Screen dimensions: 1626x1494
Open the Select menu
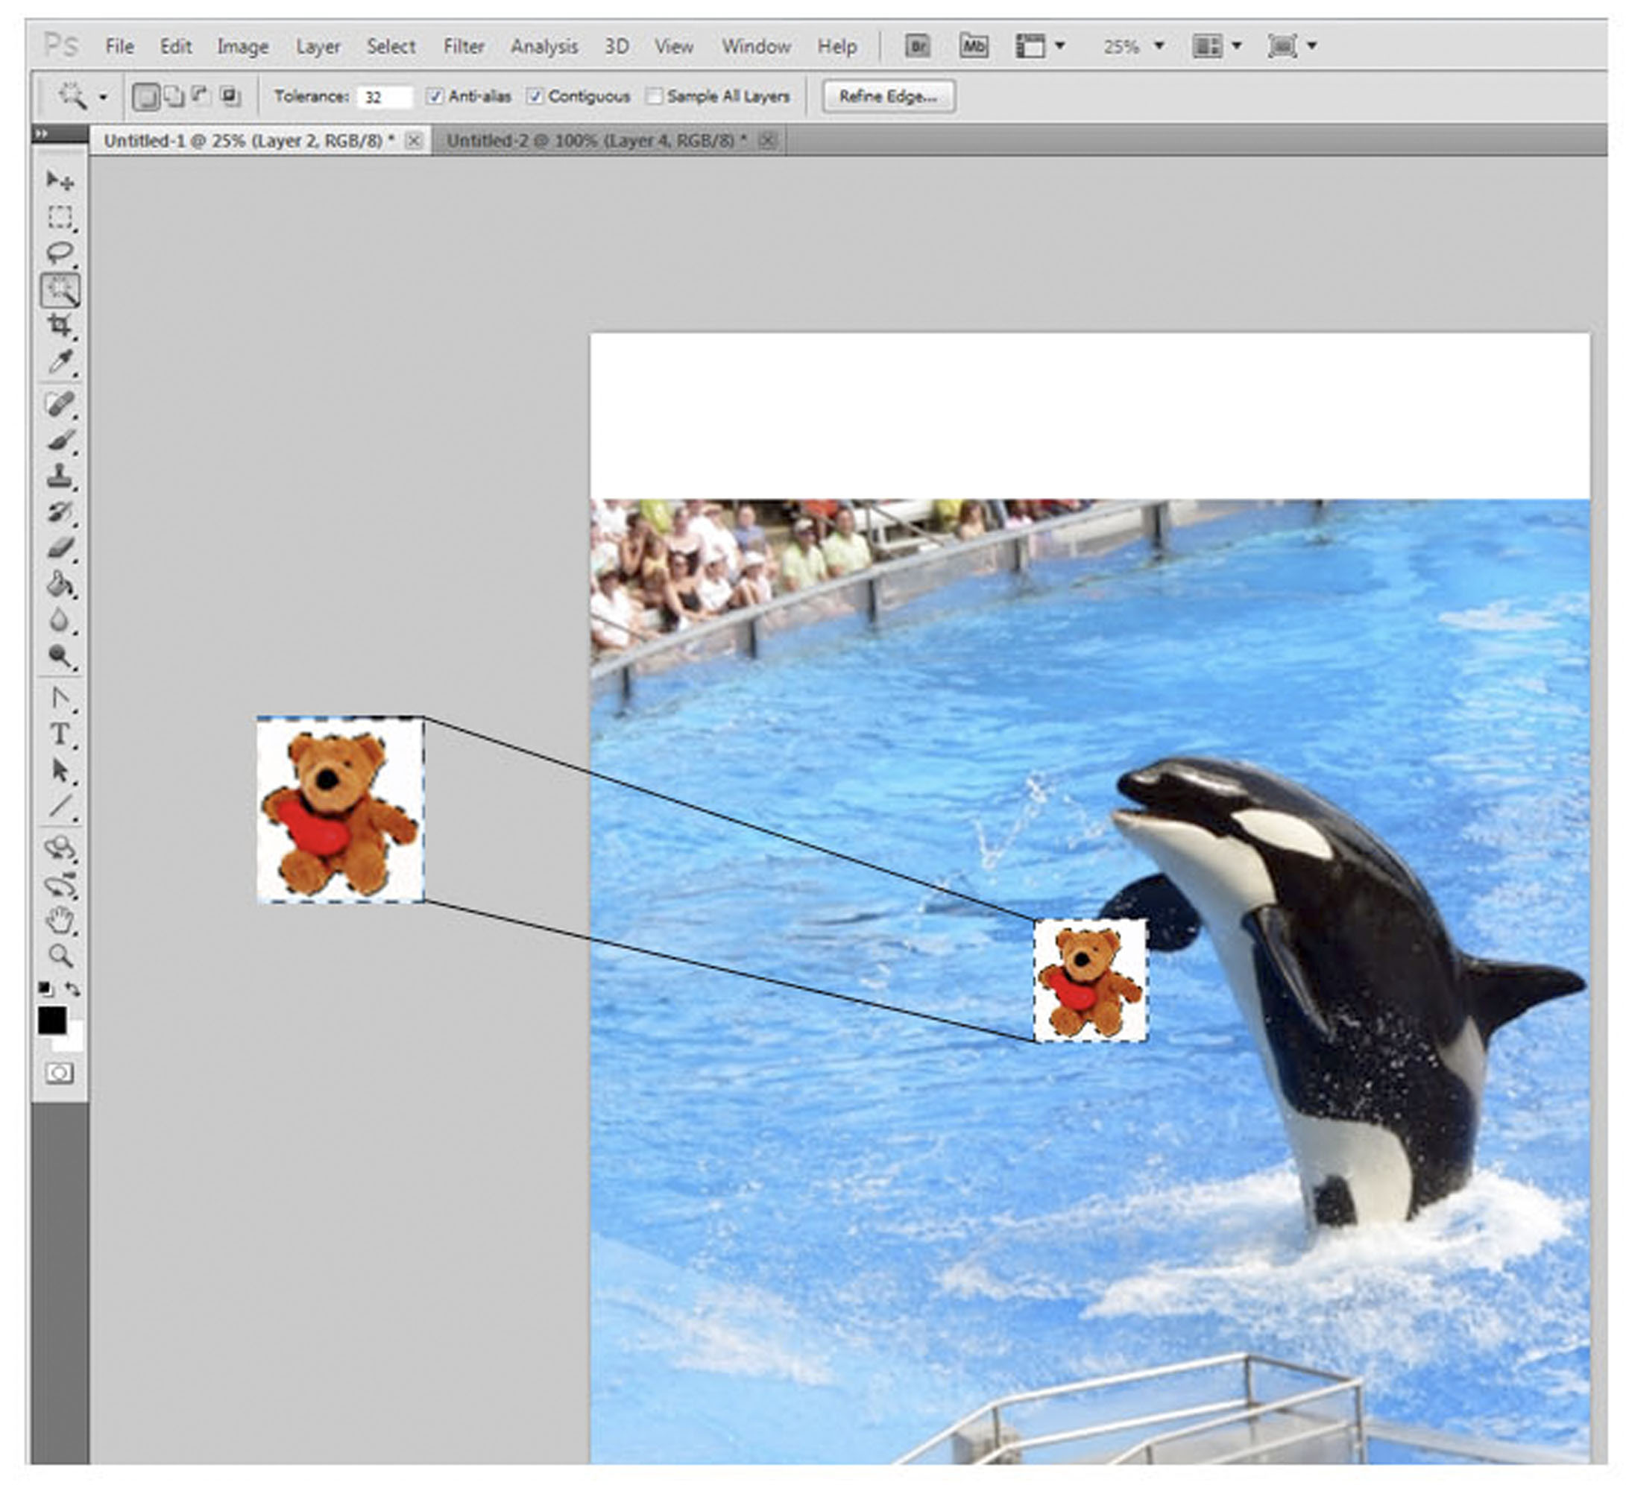[391, 46]
